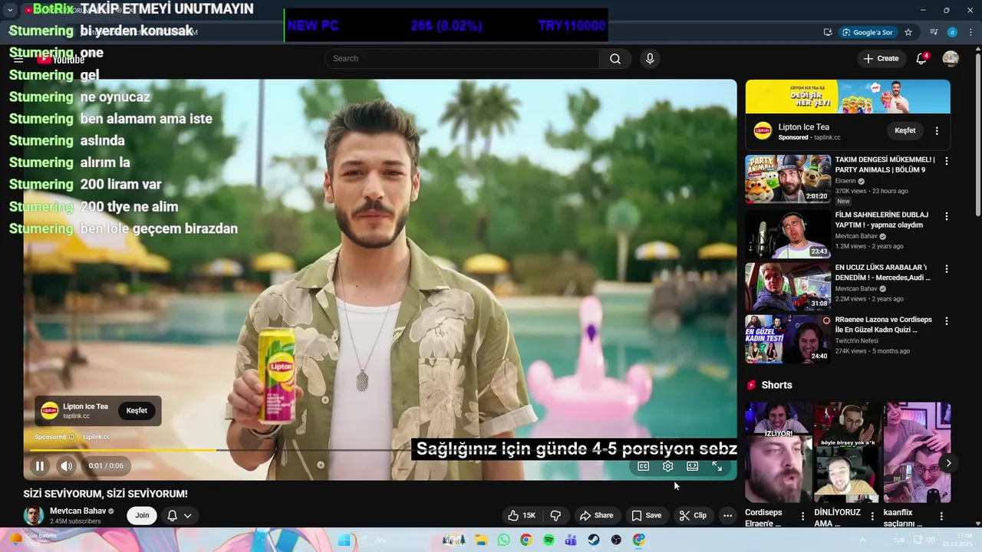Click Keşfet on the in-player Lipton ad
This screenshot has width=982, height=552.
137,411
